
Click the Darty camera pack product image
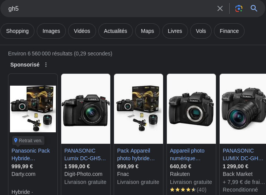click(33, 109)
